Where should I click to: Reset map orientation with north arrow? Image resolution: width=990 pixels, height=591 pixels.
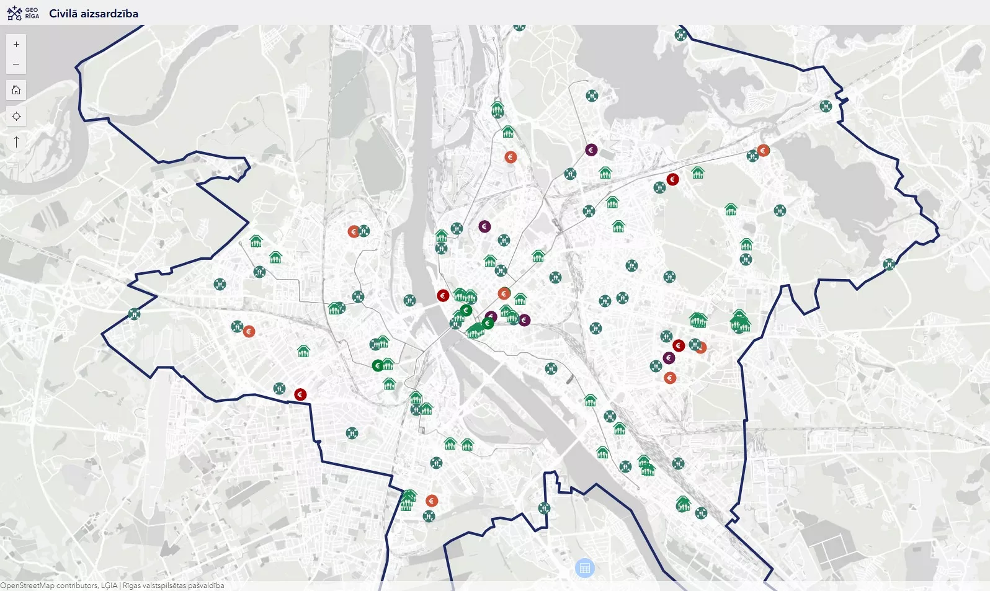pos(16,142)
